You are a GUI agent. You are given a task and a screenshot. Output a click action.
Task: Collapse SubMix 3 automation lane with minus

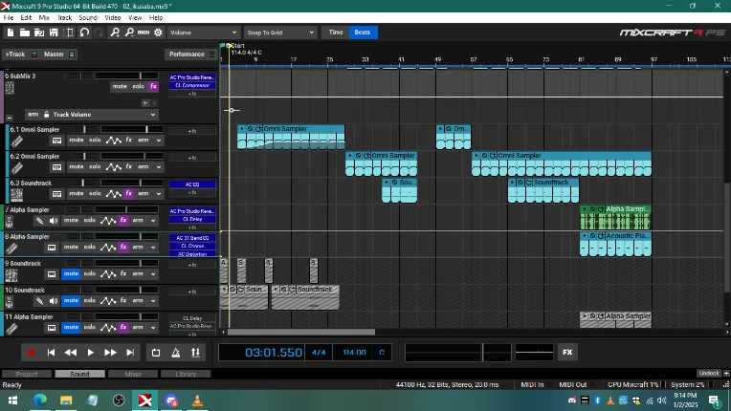pyautogui.click(x=10, y=118)
